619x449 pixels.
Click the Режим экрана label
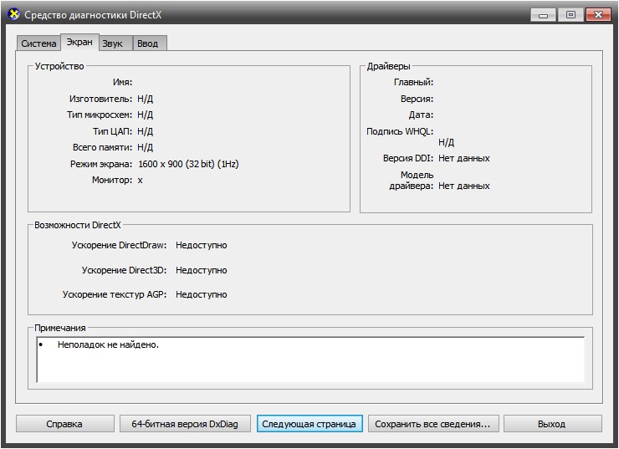(x=101, y=164)
